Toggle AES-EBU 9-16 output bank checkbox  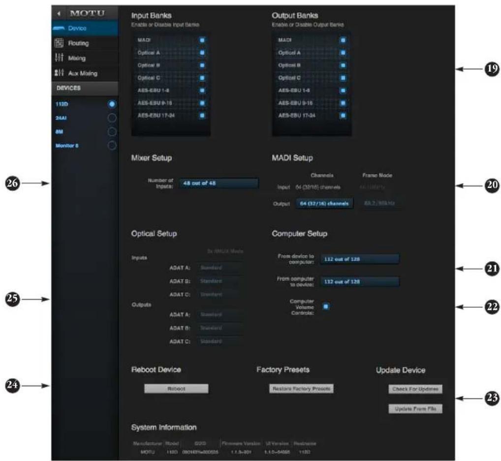coord(343,103)
